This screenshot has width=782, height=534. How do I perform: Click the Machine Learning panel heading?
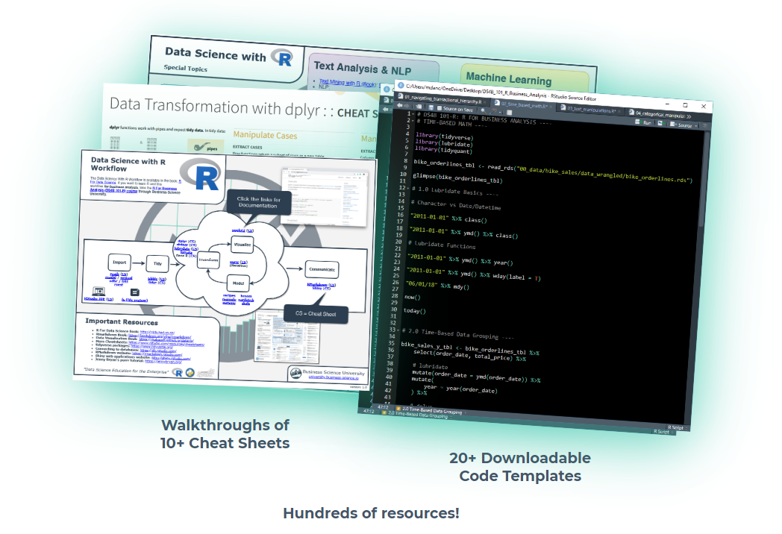point(509,79)
